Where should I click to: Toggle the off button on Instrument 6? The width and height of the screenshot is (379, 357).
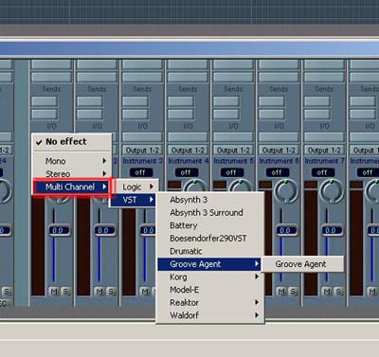tap(278, 172)
